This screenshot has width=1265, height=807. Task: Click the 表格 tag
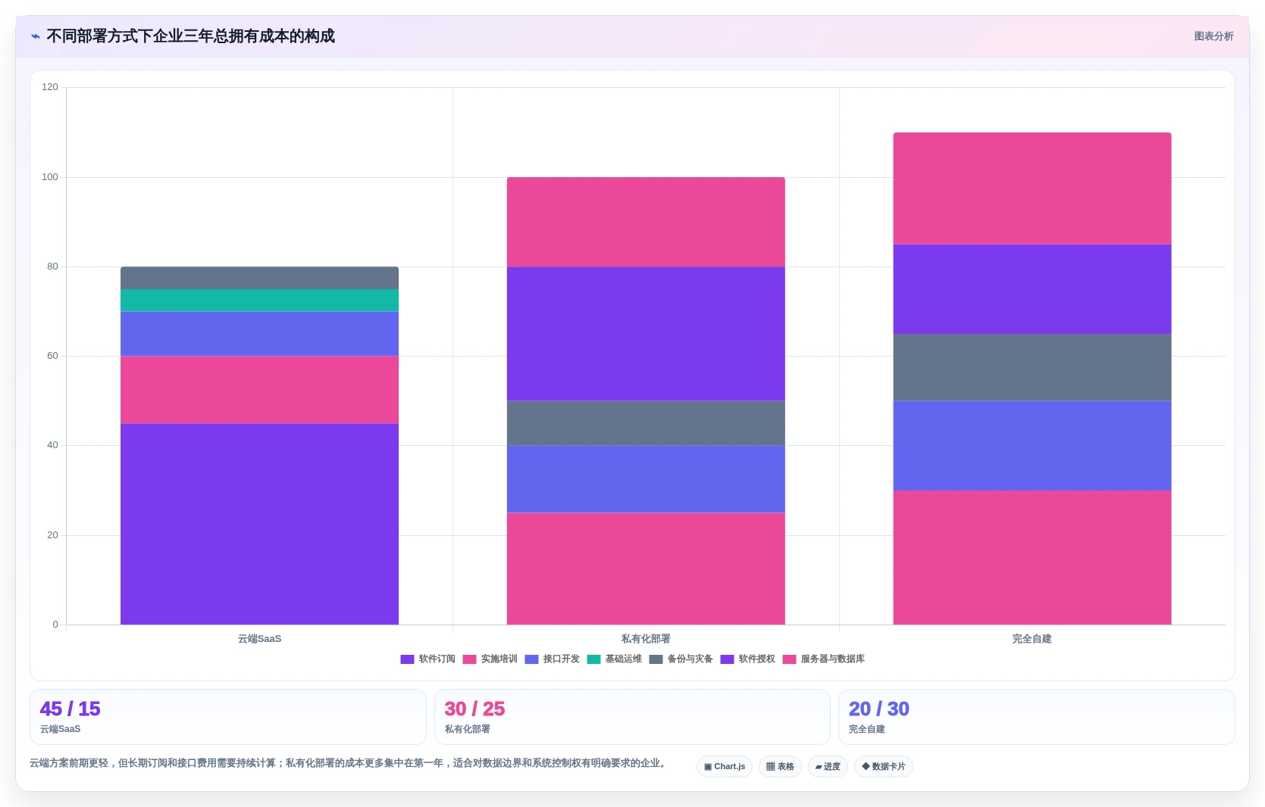[x=780, y=766]
